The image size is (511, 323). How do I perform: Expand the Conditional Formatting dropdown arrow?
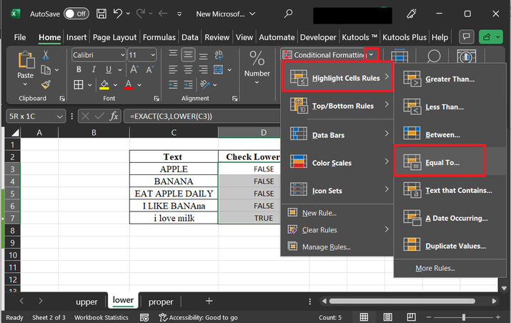pos(371,54)
